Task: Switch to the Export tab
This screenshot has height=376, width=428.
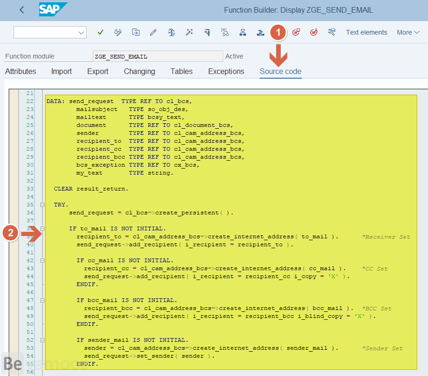Action: tap(98, 72)
